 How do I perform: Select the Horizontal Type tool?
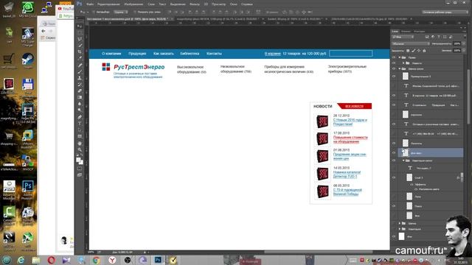click(80, 124)
